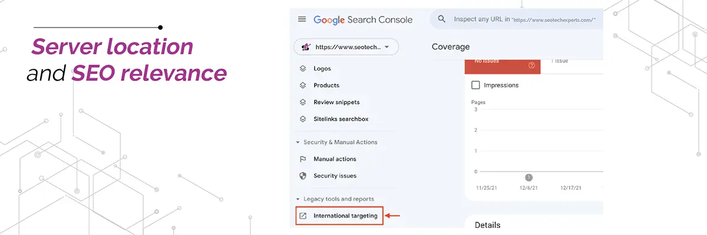Viewport: 707px width, 235px height.
Task: Open the hamburger main menu
Action: 302,19
